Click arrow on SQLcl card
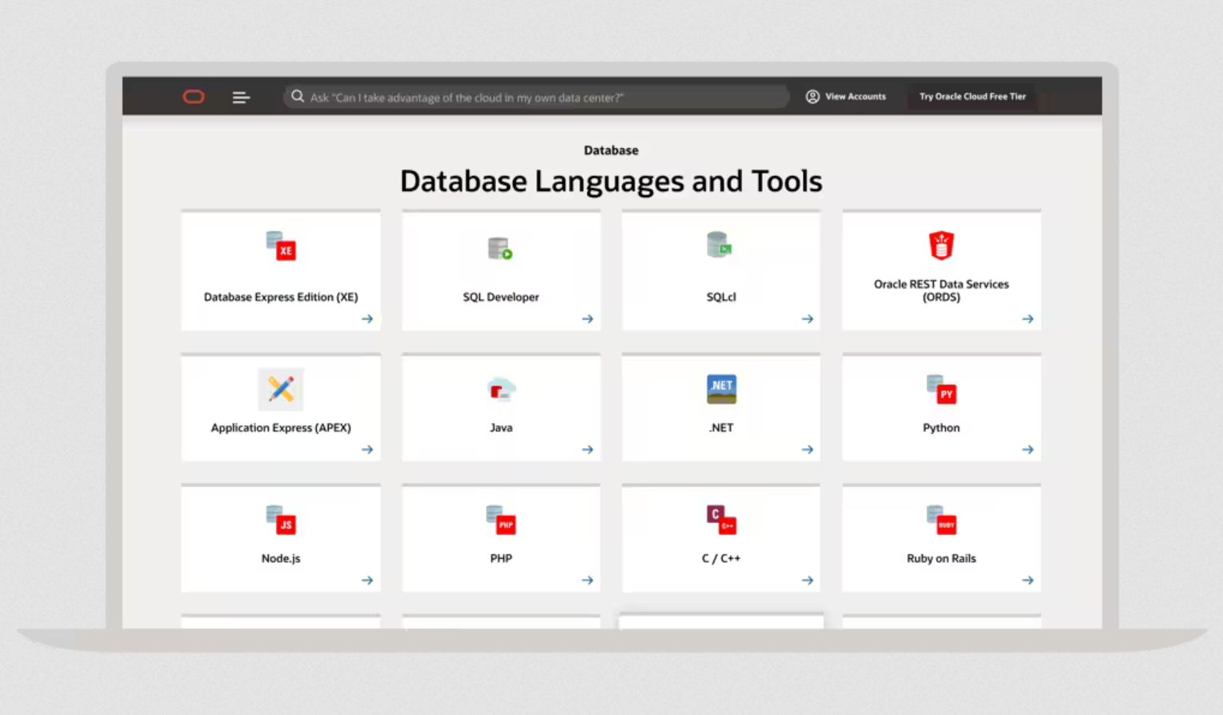1223x715 pixels. (x=808, y=319)
